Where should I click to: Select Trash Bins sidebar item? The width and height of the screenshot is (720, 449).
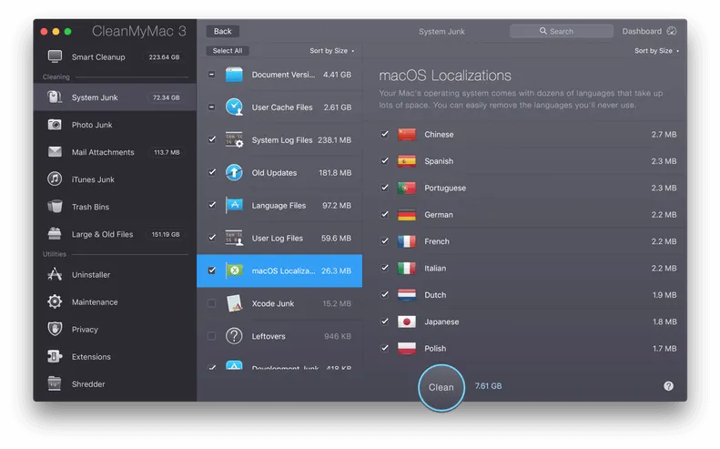point(115,207)
